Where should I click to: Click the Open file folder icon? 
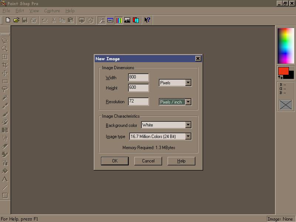click(16, 20)
